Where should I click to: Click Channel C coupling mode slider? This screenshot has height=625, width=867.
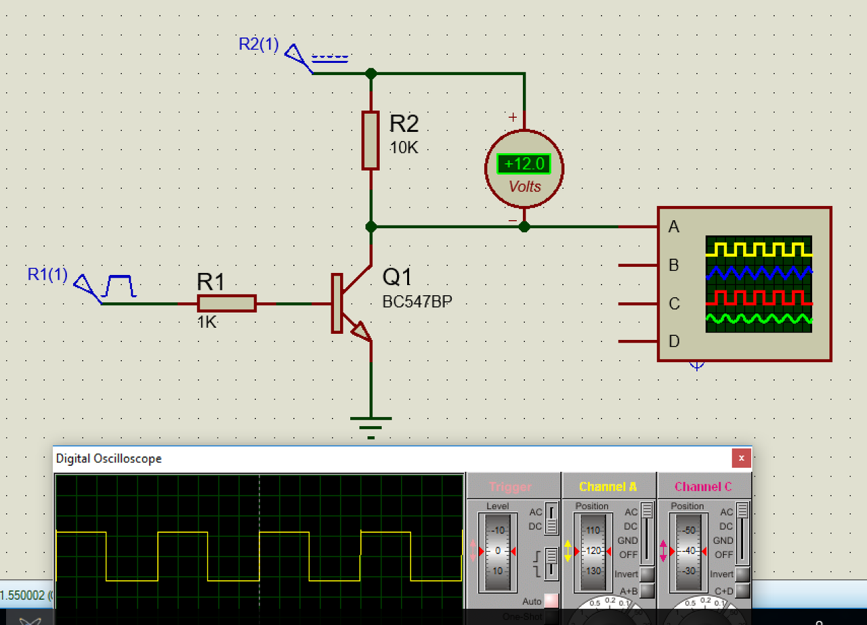click(743, 533)
